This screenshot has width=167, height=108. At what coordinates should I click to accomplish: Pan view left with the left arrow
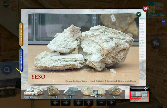pyautogui.click(x=55, y=103)
